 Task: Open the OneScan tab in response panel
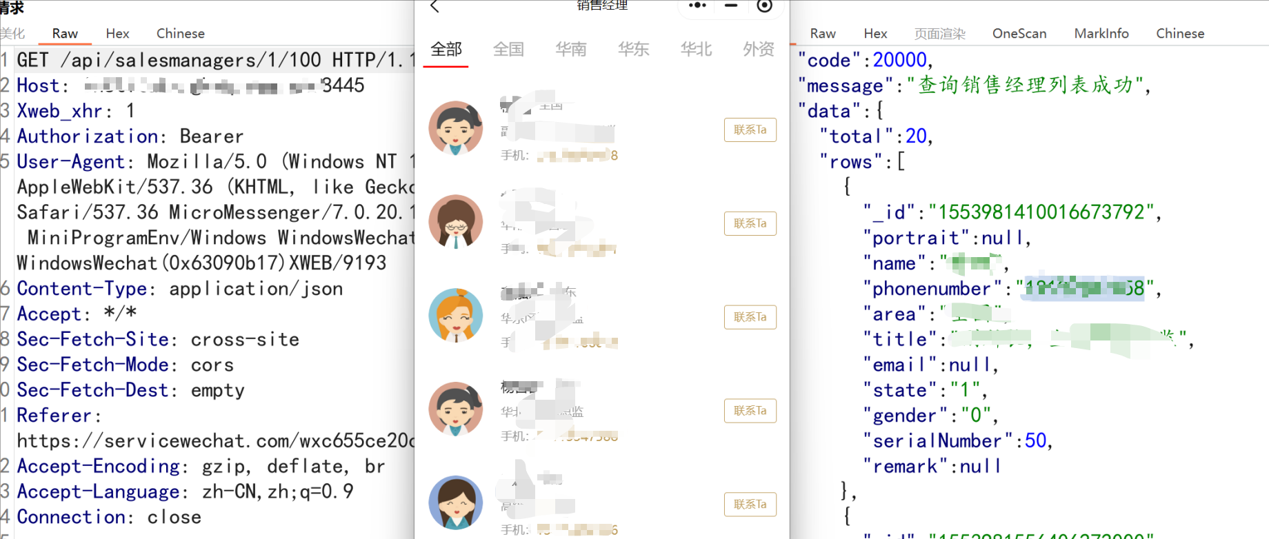(x=1019, y=34)
